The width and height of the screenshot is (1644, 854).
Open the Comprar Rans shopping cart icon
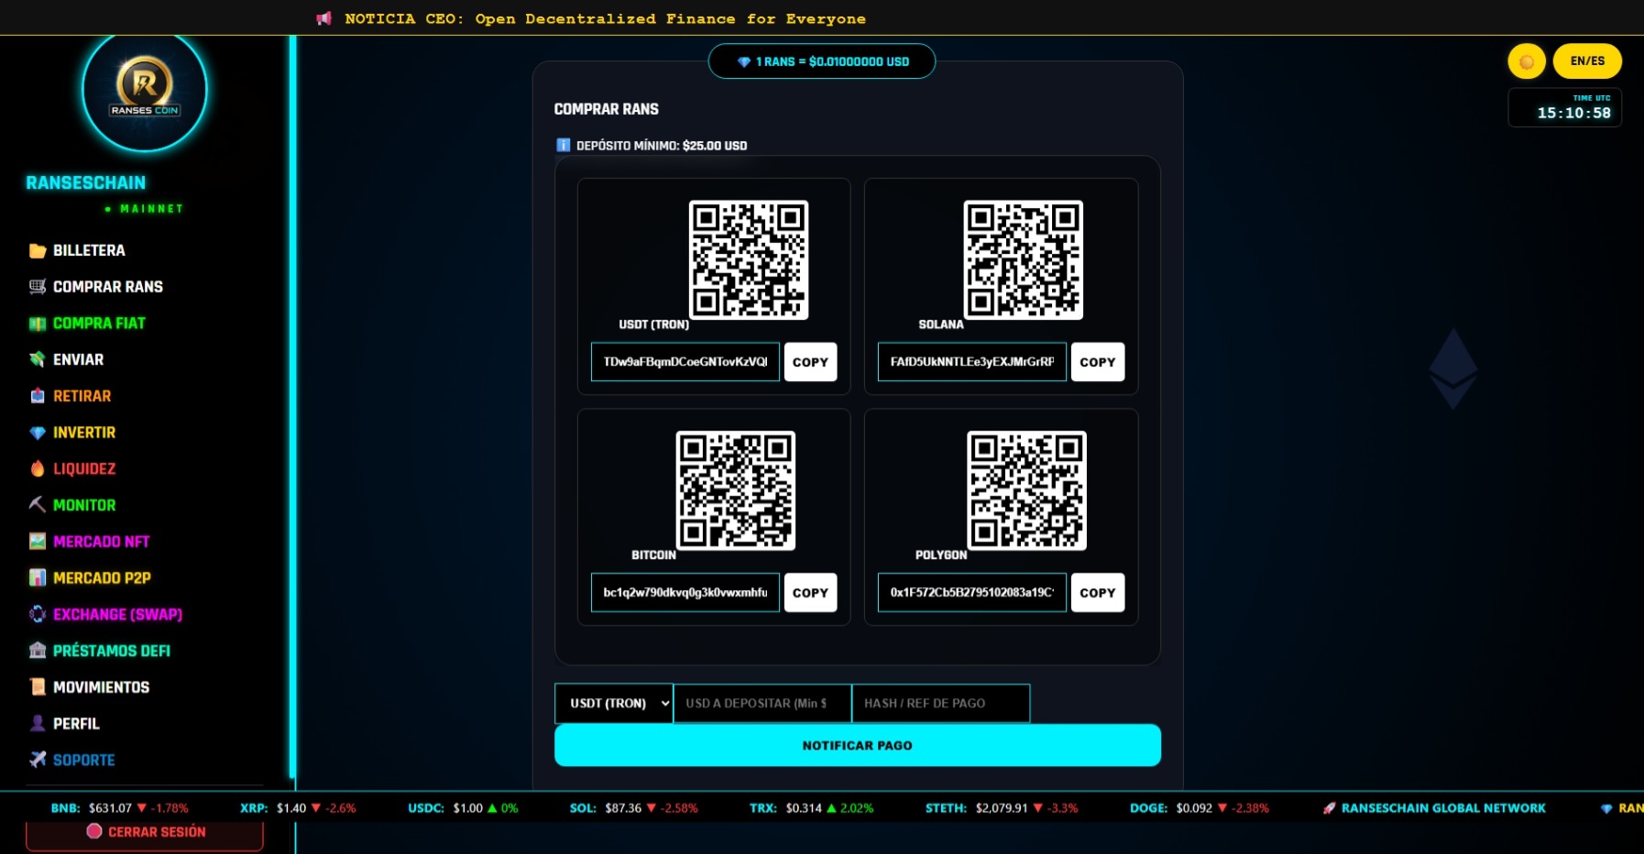point(37,286)
